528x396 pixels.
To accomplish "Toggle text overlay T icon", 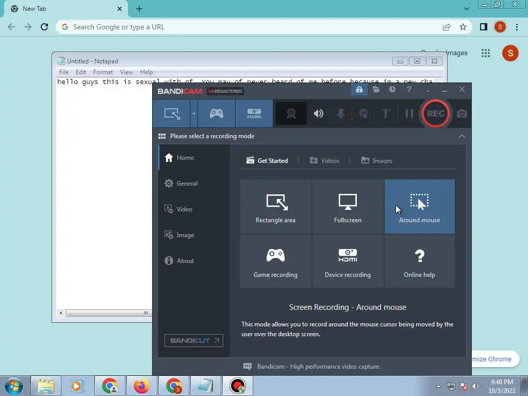I will (386, 113).
